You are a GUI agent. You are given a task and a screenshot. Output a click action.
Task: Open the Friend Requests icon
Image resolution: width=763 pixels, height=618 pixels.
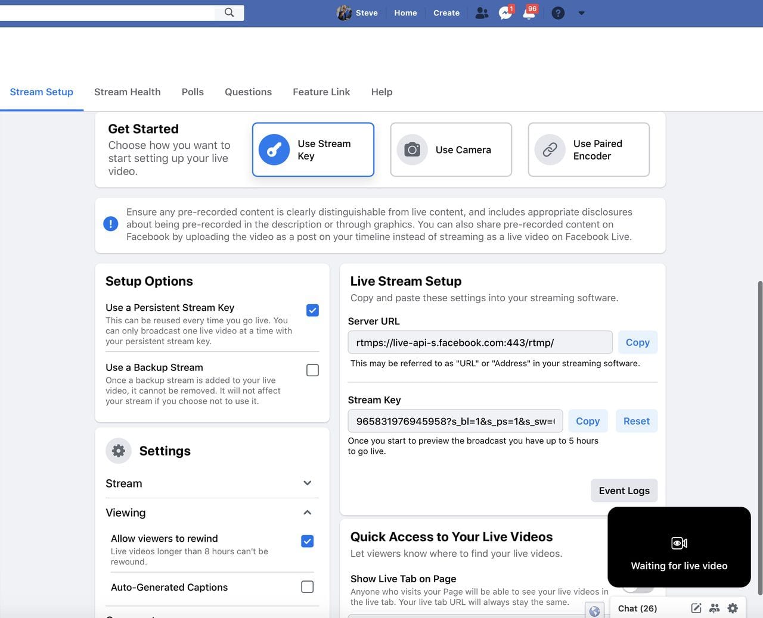tap(482, 13)
